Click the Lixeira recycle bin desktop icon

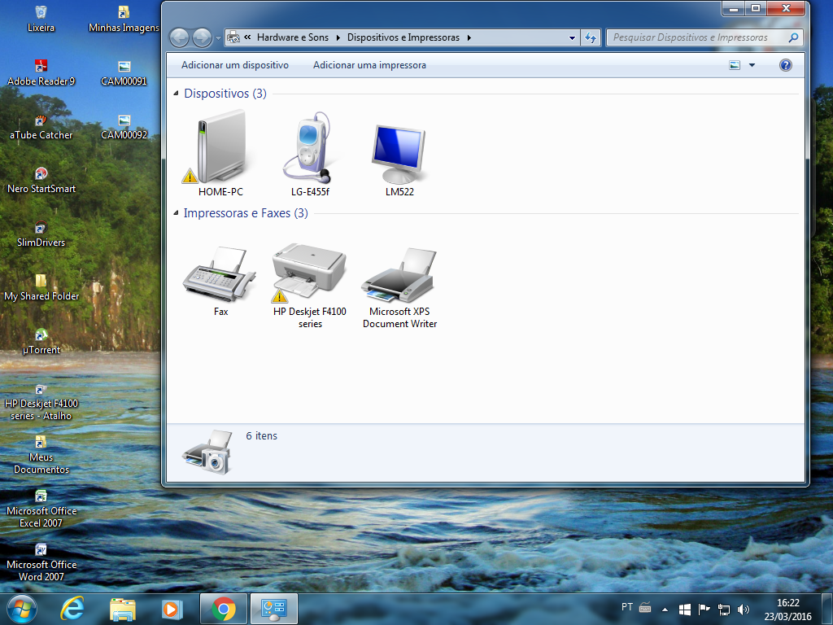tap(41, 19)
